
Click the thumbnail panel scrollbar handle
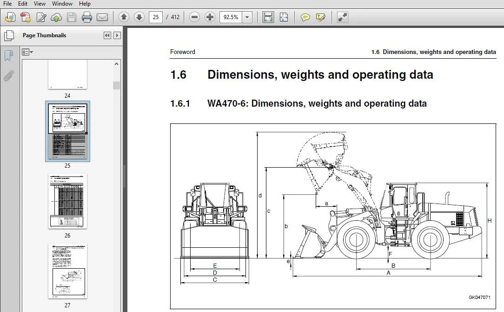click(x=116, y=85)
